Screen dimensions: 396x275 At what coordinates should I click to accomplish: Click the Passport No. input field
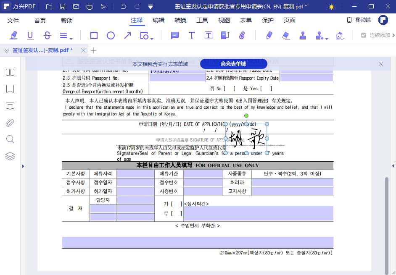click(x=177, y=78)
